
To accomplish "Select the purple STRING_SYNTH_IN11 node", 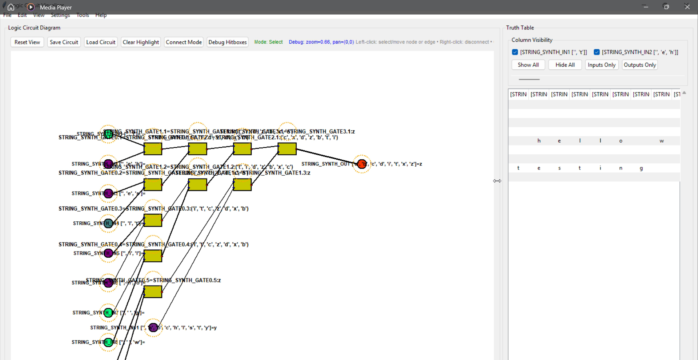I will tap(153, 327).
